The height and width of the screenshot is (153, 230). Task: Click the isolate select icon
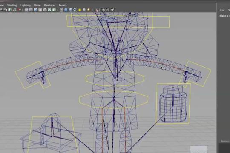click(x=97, y=10)
